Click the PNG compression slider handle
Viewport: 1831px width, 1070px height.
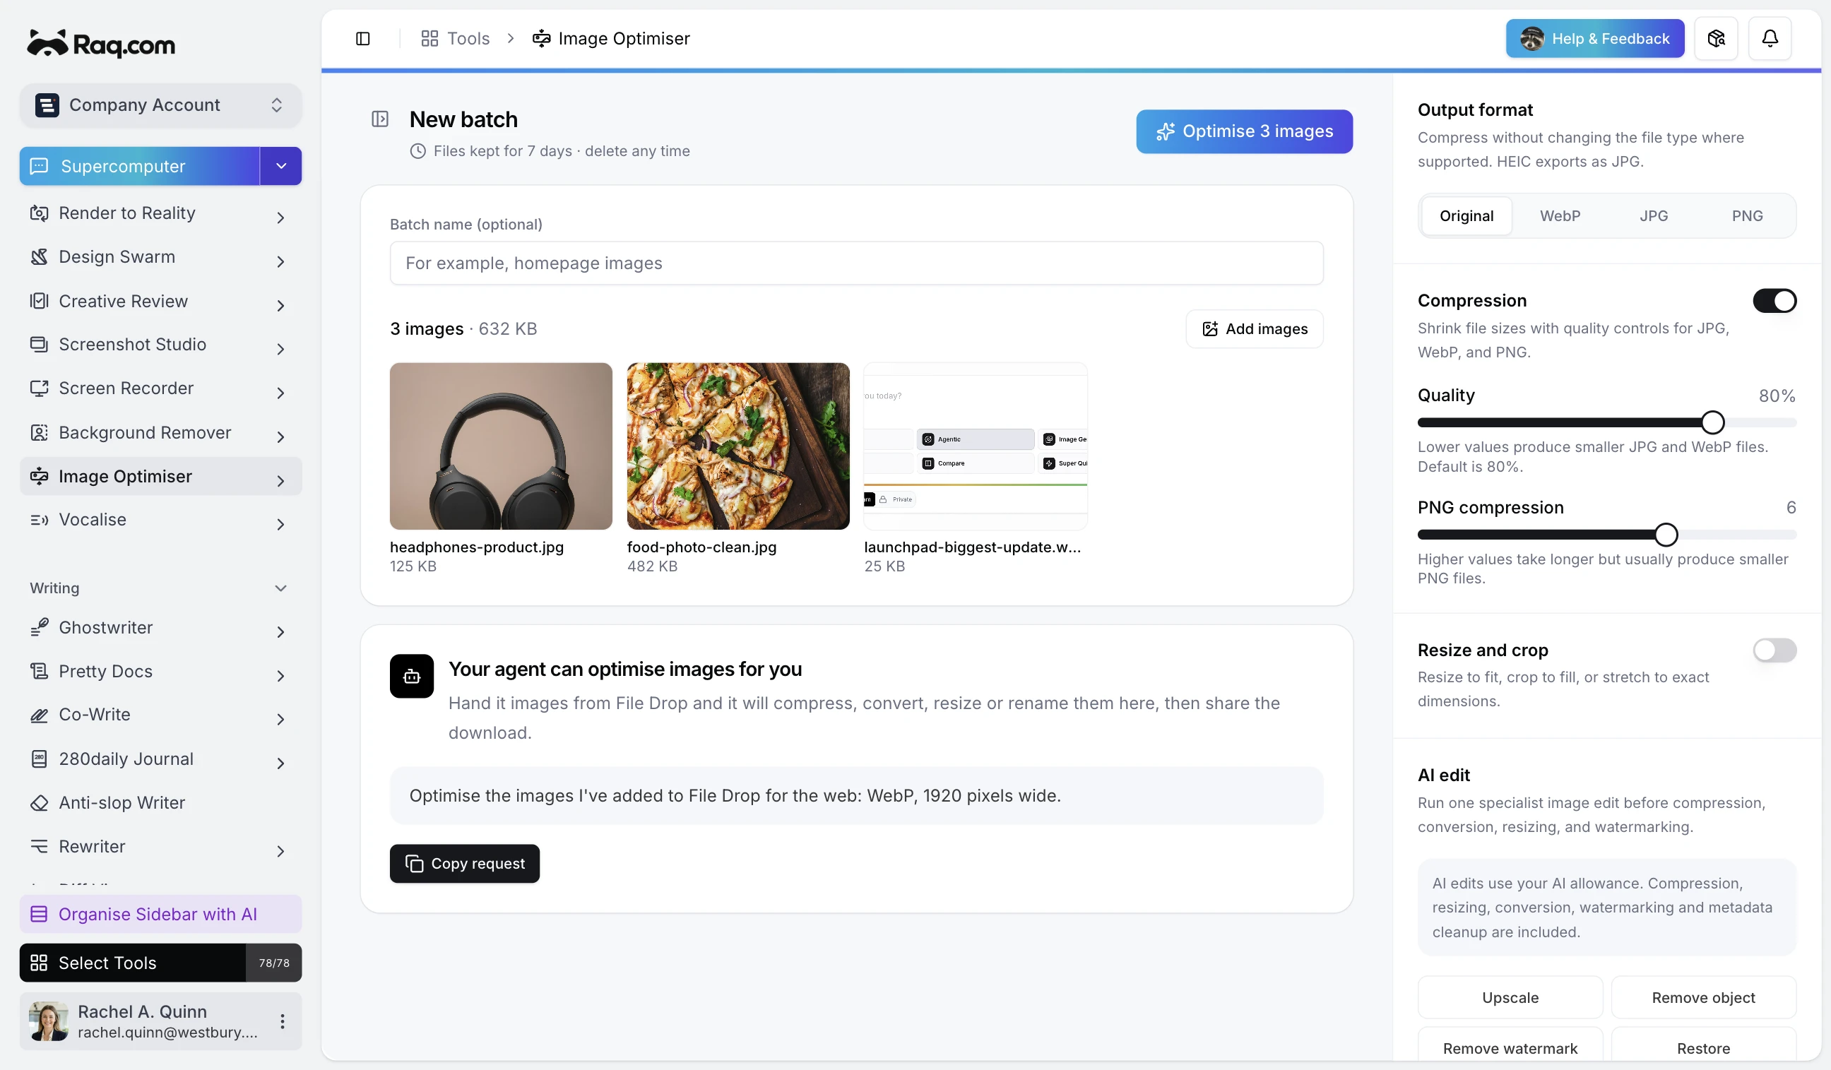click(1665, 535)
